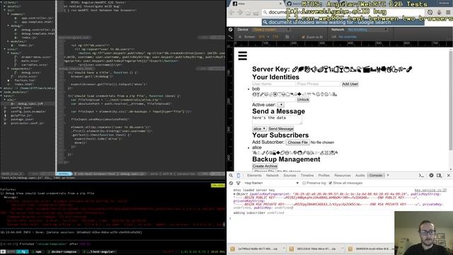
Task: Select the Google Search suggestion in the omnibox
Action: pyautogui.click(x=343, y=22)
